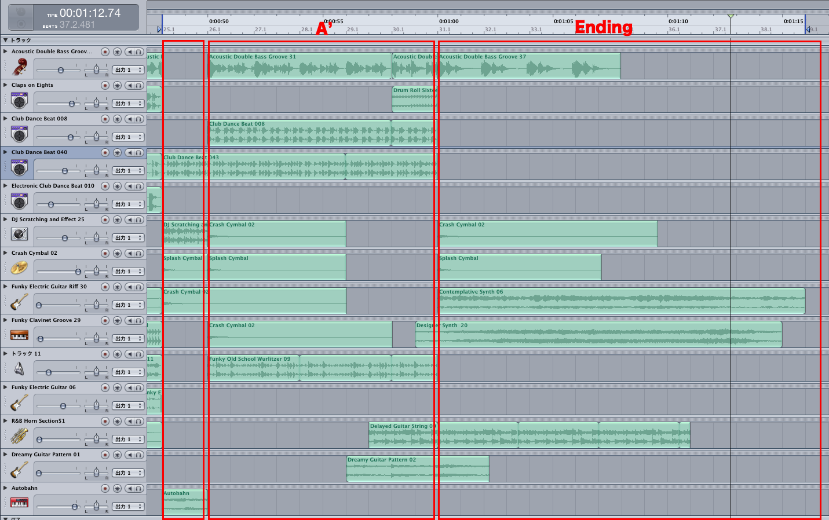The width and height of the screenshot is (829, 520).
Task: Click the time display reading 00:01:12.74
Action: coord(90,13)
